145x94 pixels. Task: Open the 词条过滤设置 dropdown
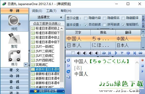tap(47, 91)
